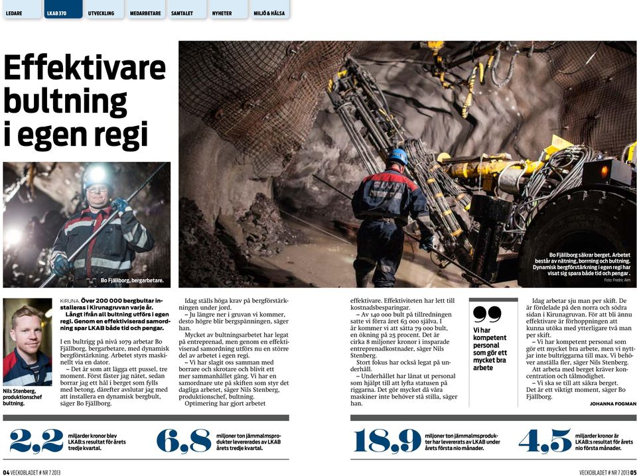
Task: Click the large quotation mark icon
Action: point(487,314)
